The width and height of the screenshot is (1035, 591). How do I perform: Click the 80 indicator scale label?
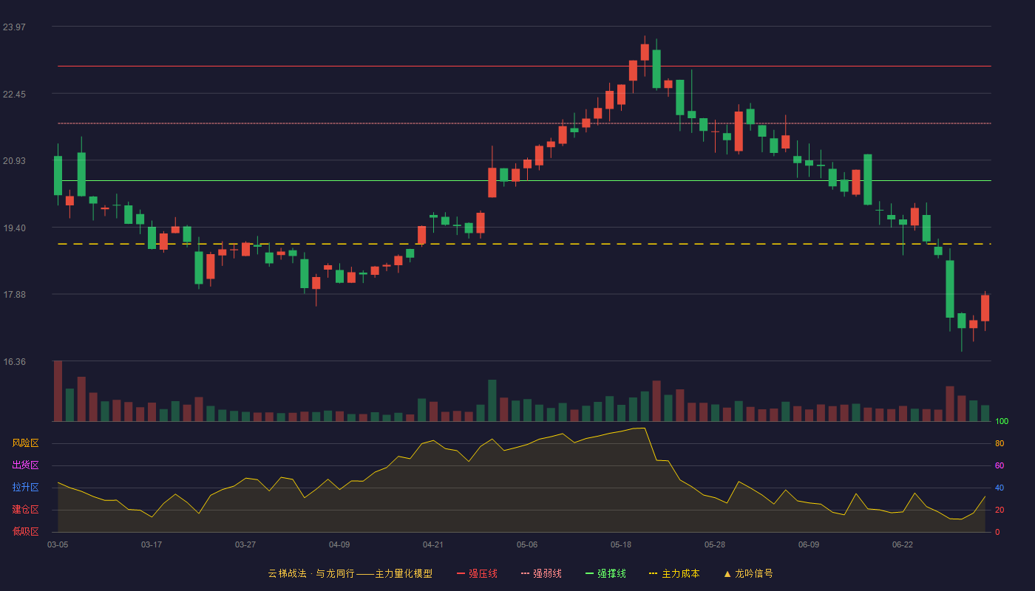click(1000, 443)
